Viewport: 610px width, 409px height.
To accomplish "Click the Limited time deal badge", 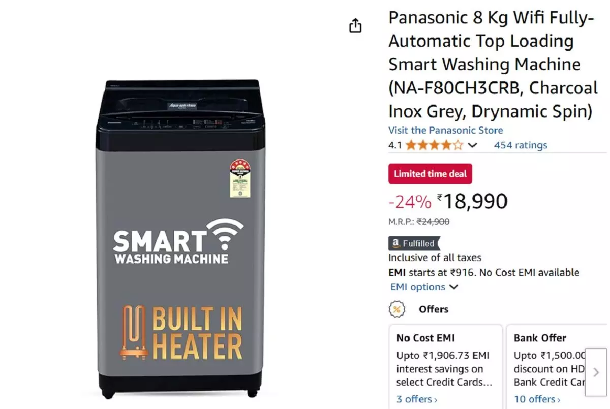I will tap(430, 174).
